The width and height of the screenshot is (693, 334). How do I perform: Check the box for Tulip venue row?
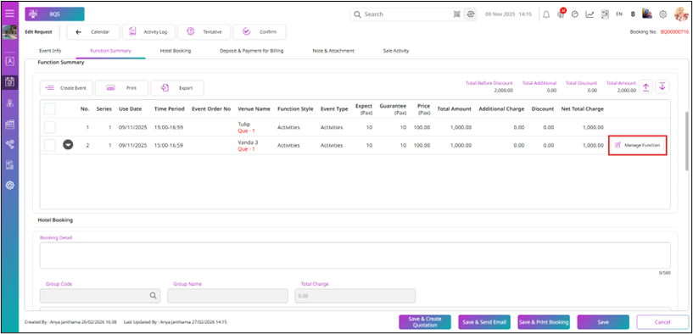[x=50, y=127]
